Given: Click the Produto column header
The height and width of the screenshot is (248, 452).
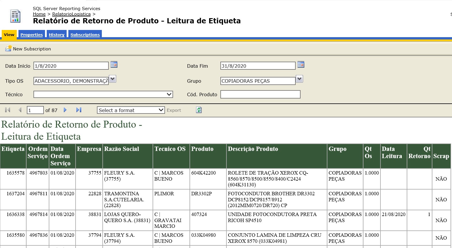Looking at the screenshot, I should (x=208, y=156).
